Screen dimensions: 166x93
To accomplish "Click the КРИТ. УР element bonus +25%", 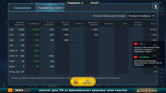I will click(51, 56).
